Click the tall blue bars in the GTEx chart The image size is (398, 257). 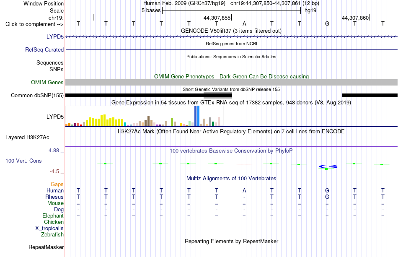[x=197, y=116]
